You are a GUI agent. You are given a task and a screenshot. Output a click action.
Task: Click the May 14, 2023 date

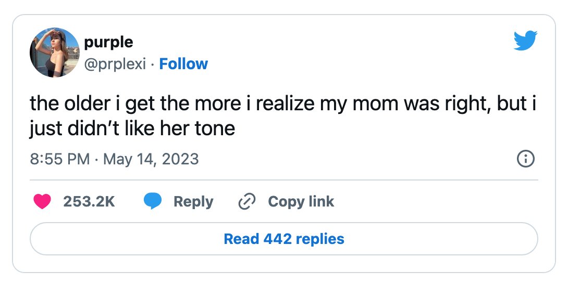(151, 160)
